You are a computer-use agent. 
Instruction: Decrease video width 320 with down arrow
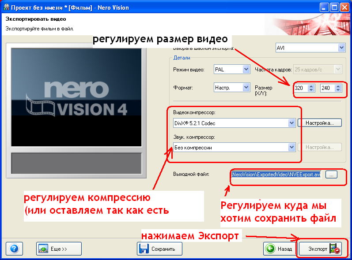point(311,89)
